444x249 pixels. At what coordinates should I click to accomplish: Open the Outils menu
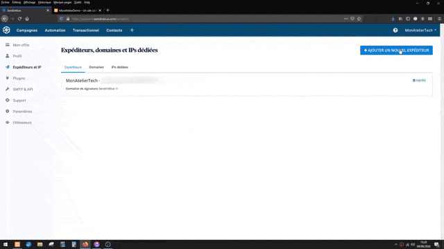coord(78,2)
